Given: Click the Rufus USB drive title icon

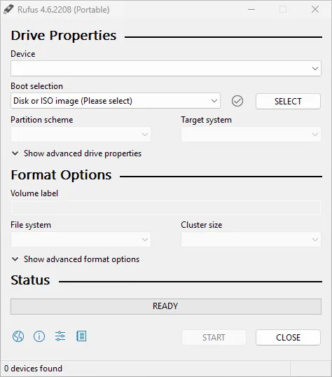Looking at the screenshot, I should tap(8, 10).
